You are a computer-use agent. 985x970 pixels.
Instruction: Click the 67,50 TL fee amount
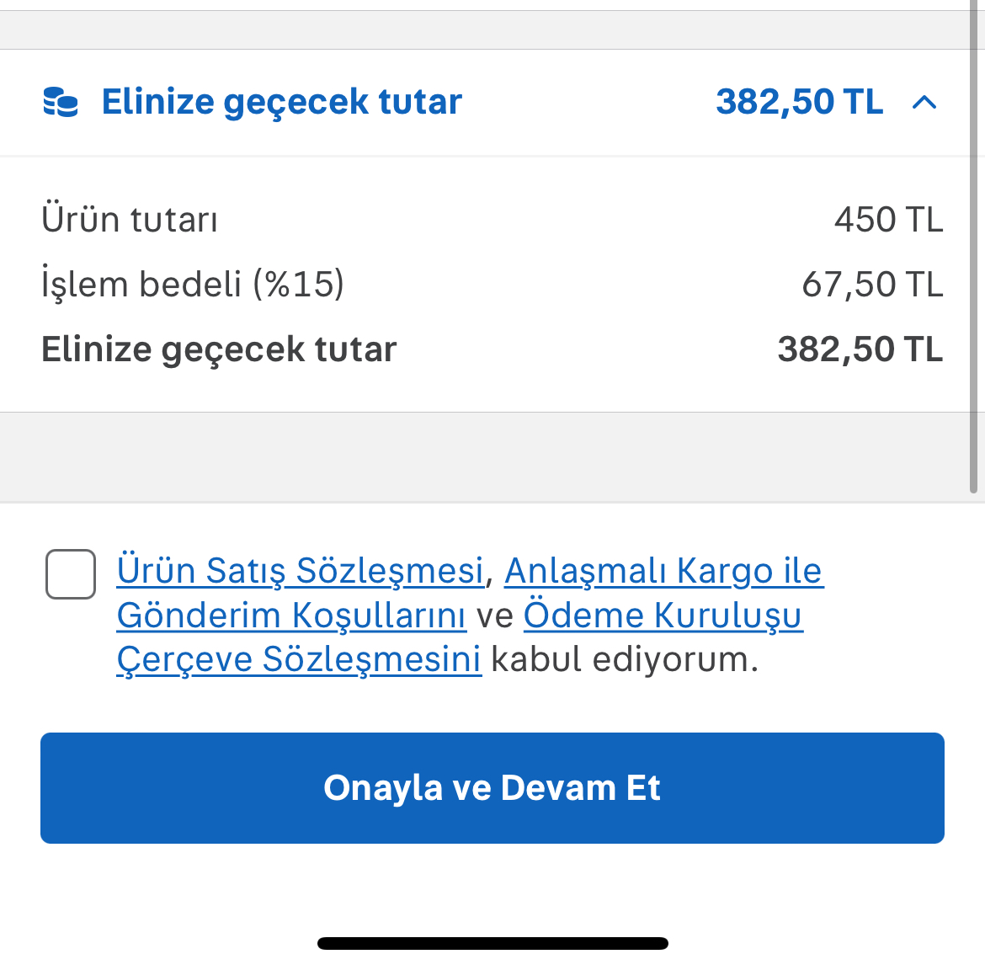pyautogui.click(x=872, y=285)
